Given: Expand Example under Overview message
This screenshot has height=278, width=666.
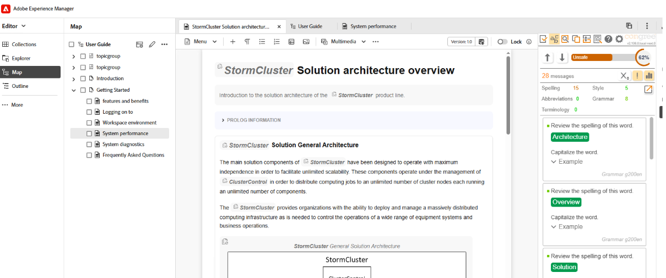Looking at the screenshot, I should [567, 226].
